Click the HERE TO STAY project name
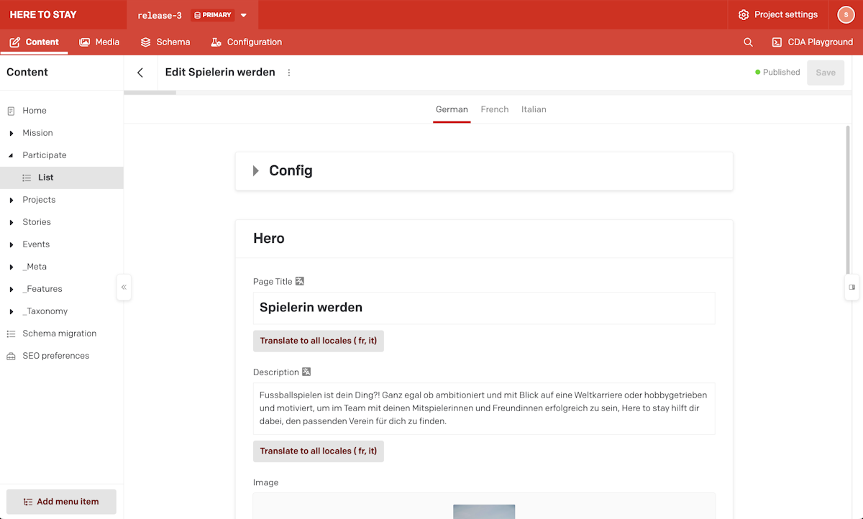The image size is (863, 519). click(x=43, y=14)
